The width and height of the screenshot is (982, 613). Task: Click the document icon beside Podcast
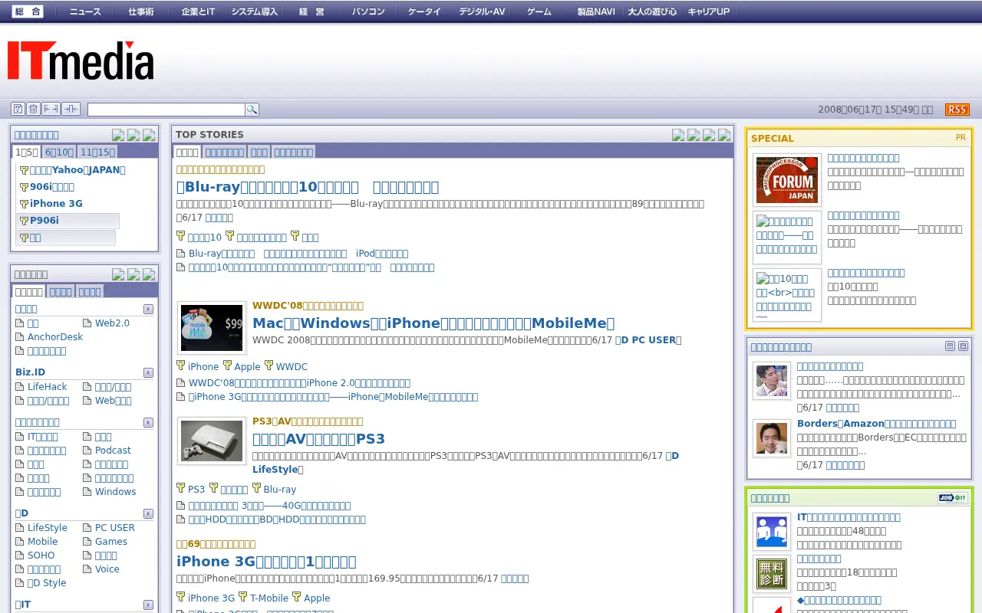click(x=88, y=451)
